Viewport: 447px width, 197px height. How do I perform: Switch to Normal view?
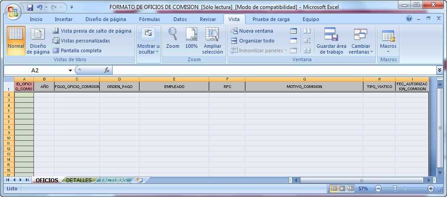[x=16, y=41]
